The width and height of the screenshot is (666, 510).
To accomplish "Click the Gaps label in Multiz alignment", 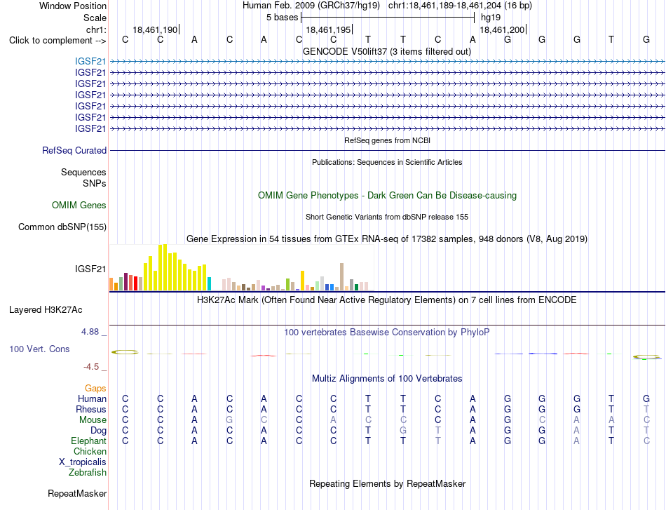I will [95, 388].
